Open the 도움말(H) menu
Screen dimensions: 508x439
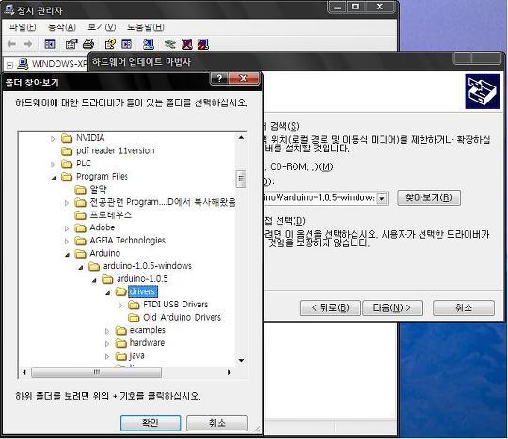[x=145, y=27]
